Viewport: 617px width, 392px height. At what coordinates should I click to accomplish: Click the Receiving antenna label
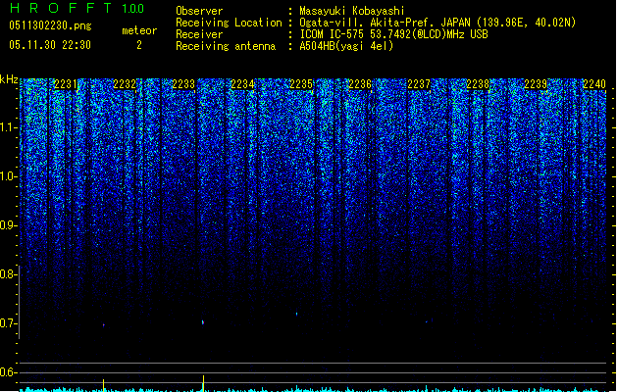pyautogui.click(x=226, y=46)
